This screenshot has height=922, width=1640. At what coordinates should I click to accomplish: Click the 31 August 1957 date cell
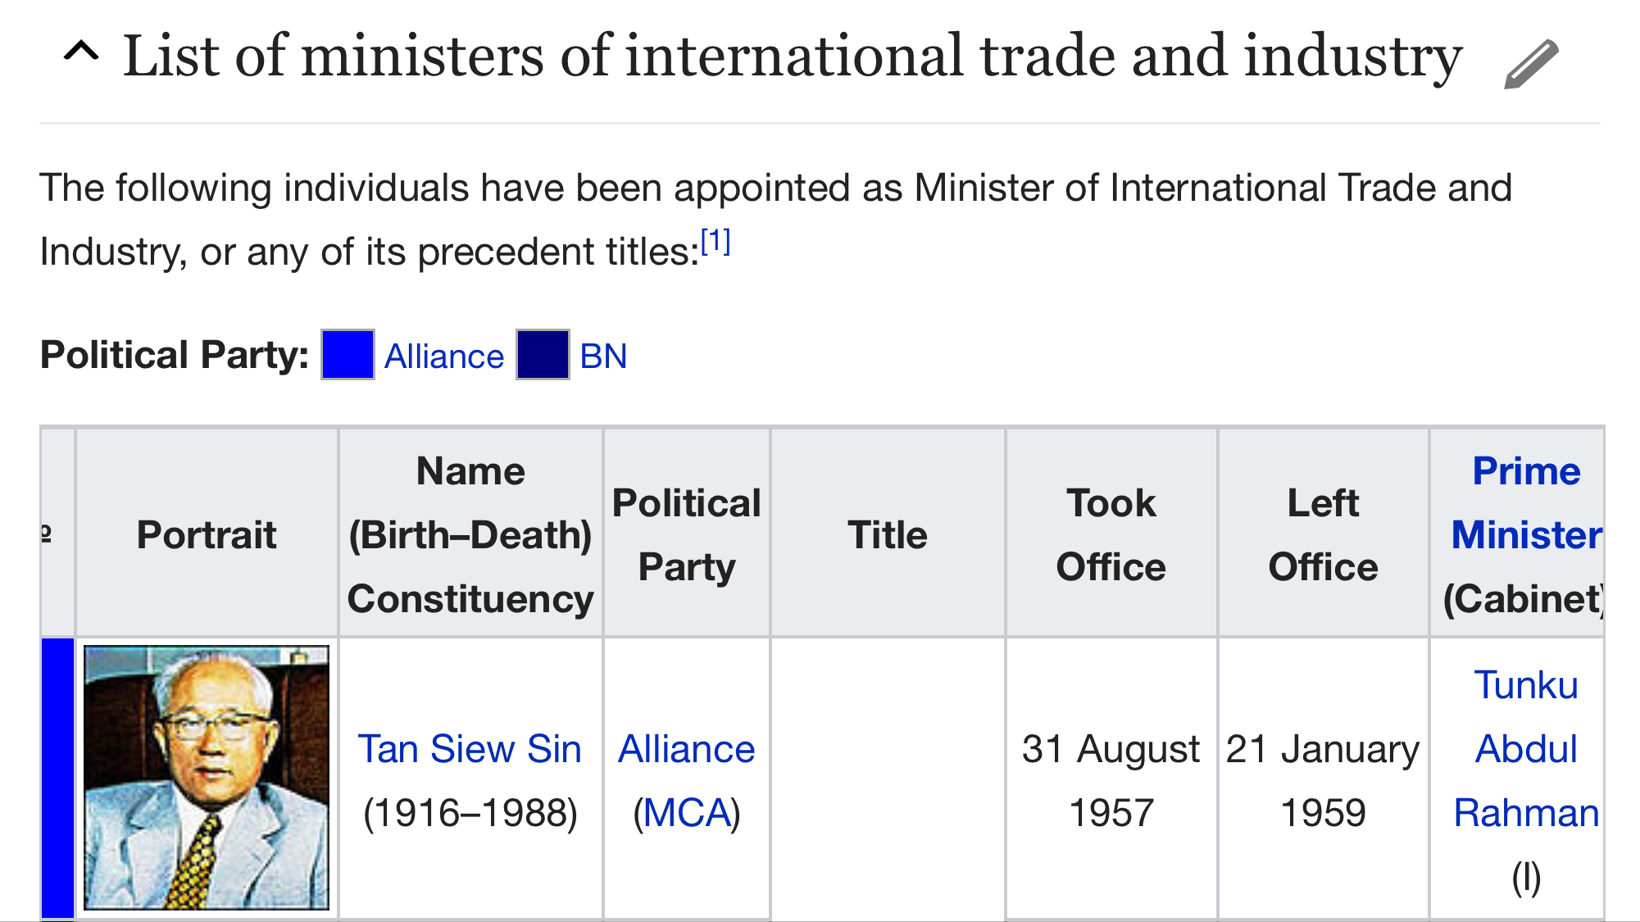point(1111,780)
